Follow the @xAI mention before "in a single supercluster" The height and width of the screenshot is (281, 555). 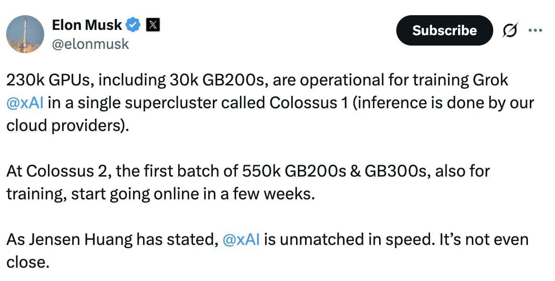click(x=25, y=102)
